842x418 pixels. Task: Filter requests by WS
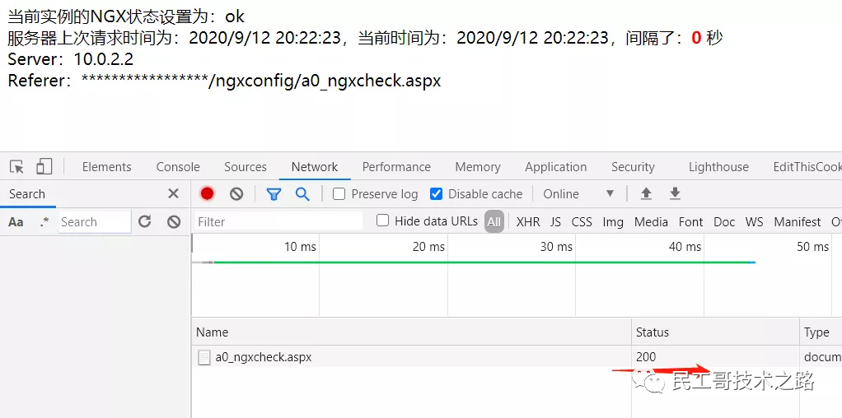click(x=754, y=221)
